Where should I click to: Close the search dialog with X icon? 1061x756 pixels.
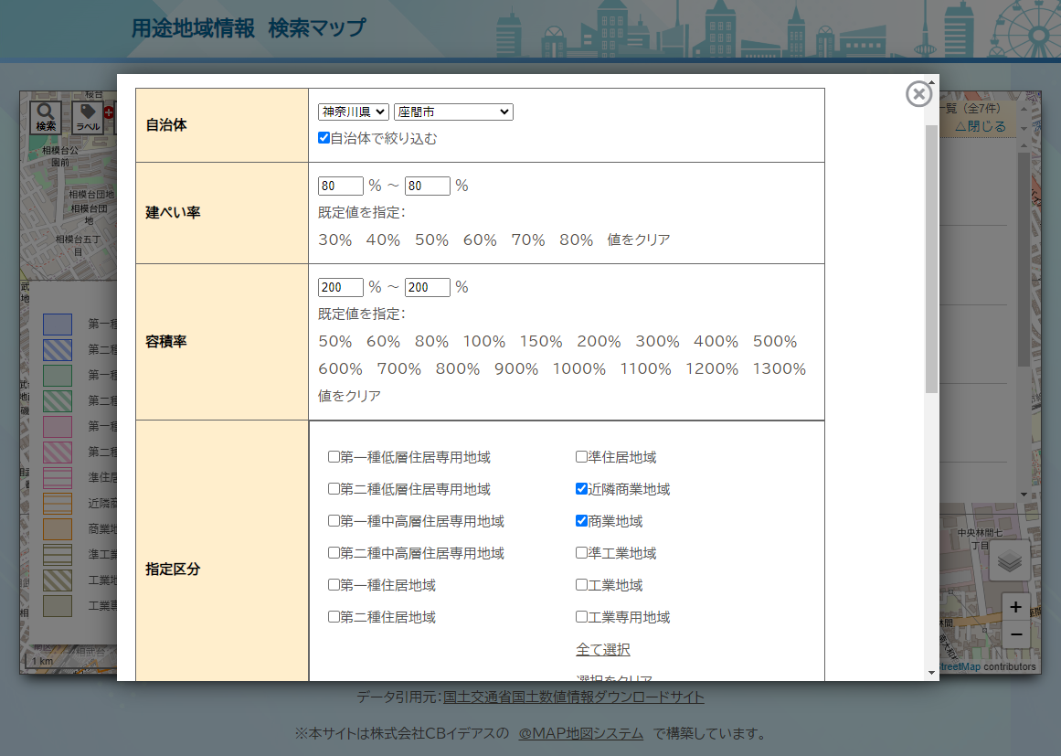point(918,94)
